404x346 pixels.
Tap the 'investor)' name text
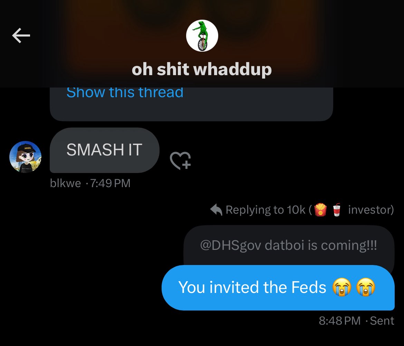tap(371, 210)
